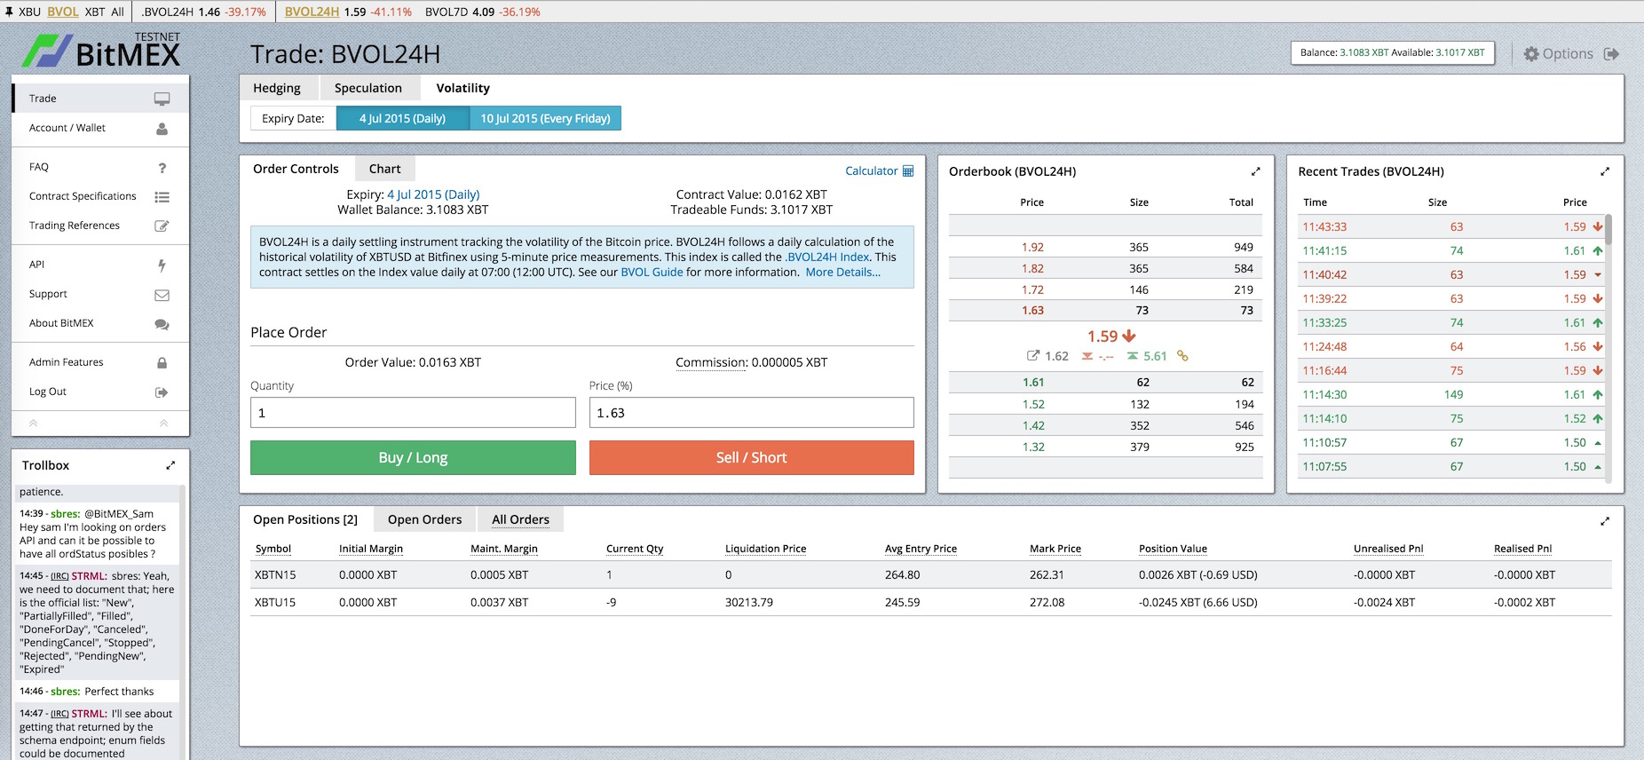Open the All Orders tab
Image resolution: width=1644 pixels, height=760 pixels.
click(521, 519)
